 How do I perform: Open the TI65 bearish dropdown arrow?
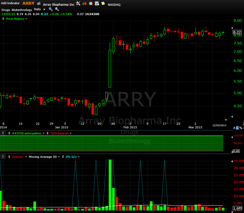click(71, 133)
